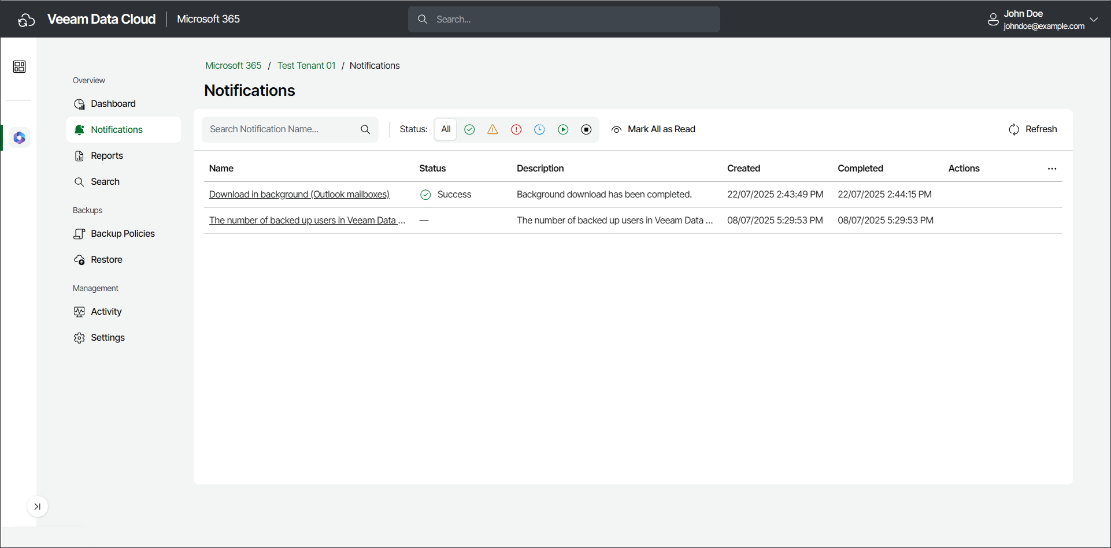Viewport: 1111px width, 548px height.
Task: Click the Success status cell icon
Action: 425,195
